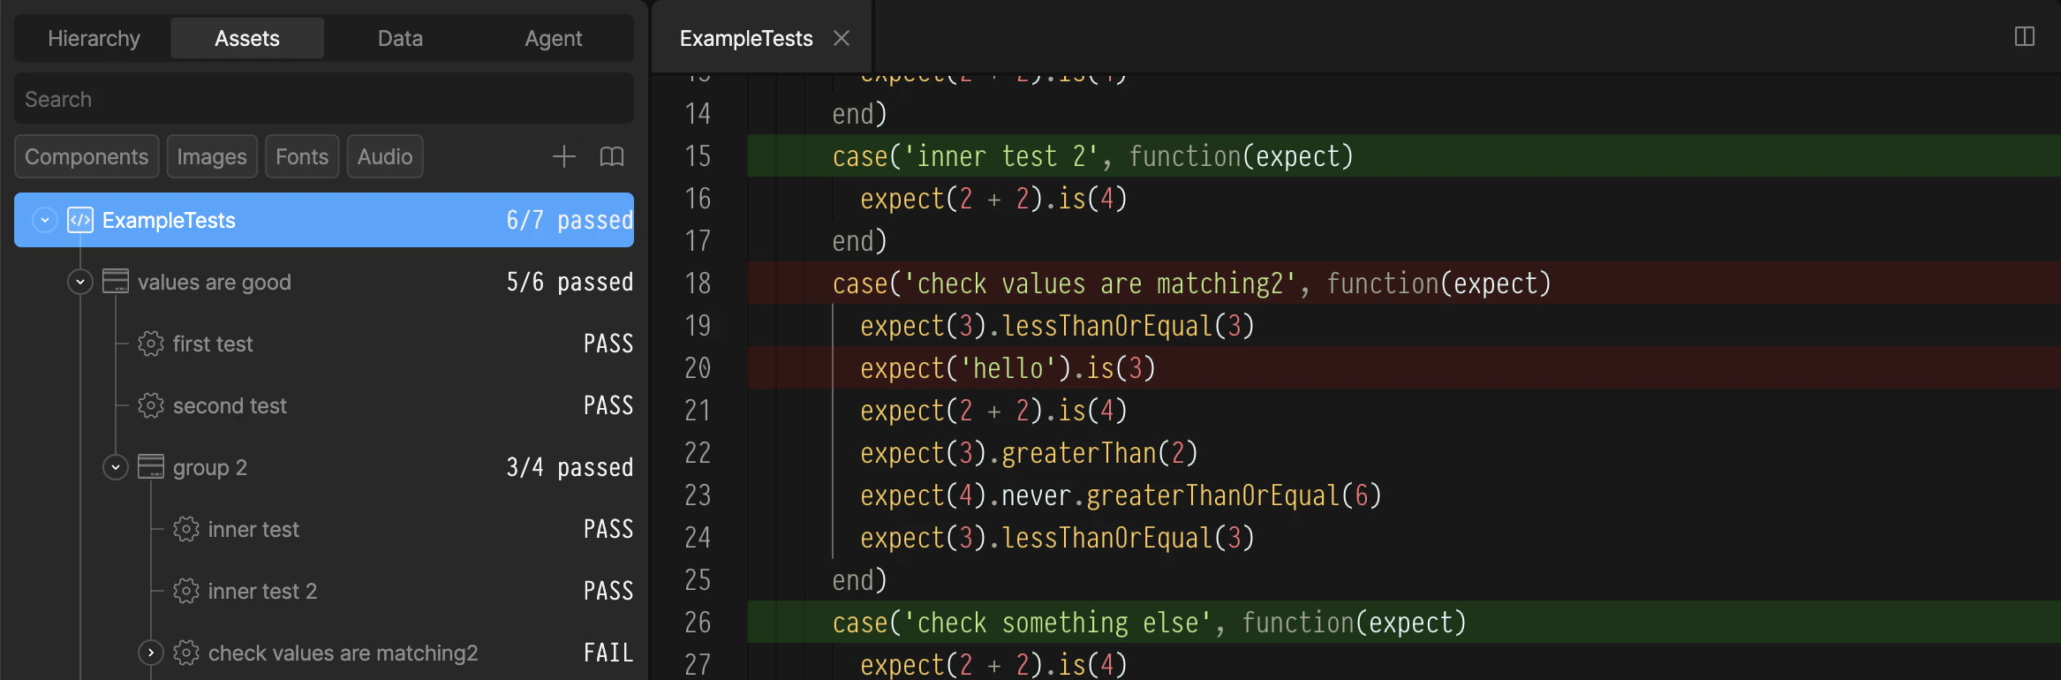This screenshot has width=2061, height=680.
Task: Click PASS status of second test
Action: (608, 405)
